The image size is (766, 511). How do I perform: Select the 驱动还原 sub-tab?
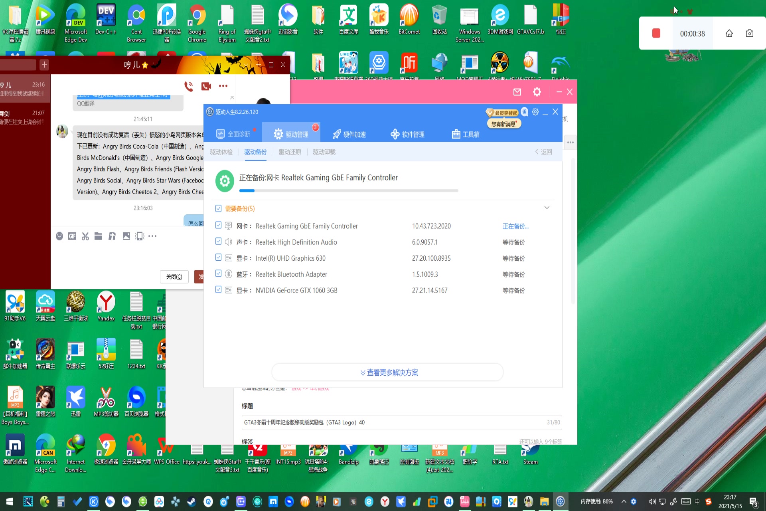290,152
